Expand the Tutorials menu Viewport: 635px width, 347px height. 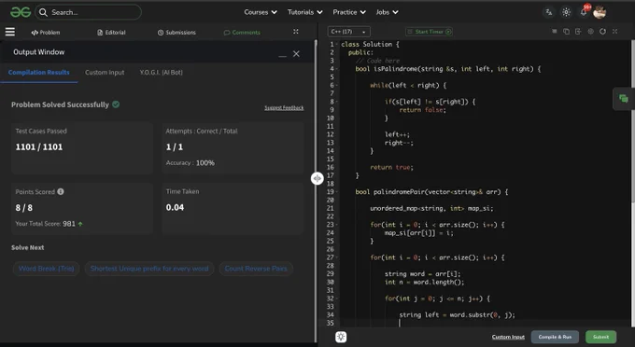pos(305,12)
